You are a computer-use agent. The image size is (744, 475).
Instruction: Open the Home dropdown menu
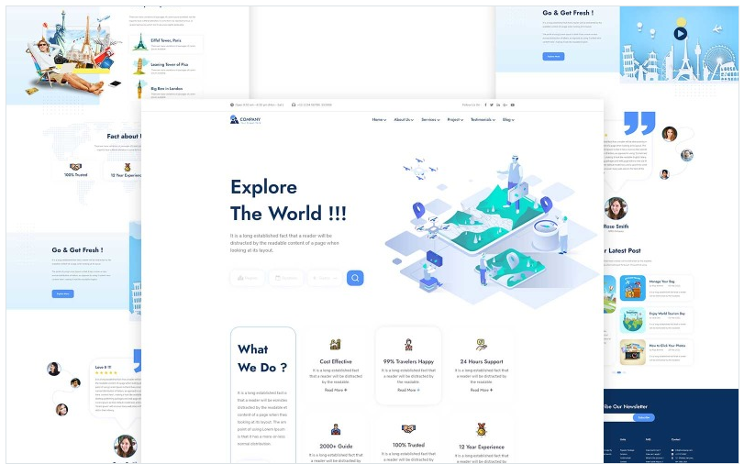coord(379,120)
